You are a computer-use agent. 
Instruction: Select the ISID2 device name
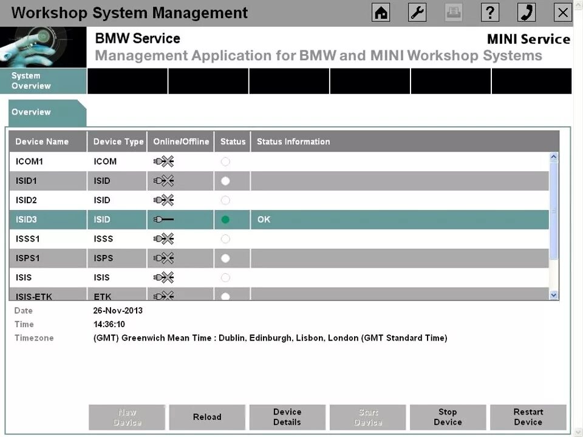point(26,200)
